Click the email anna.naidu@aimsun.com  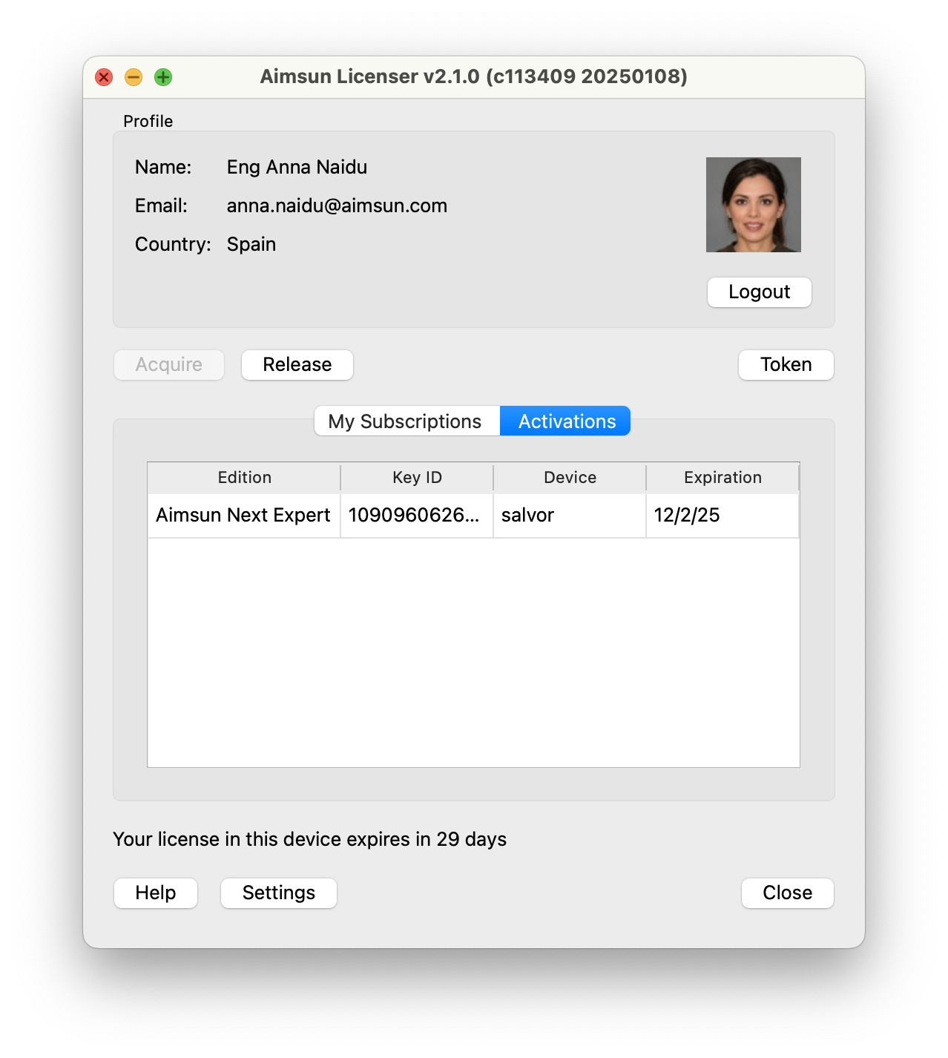click(x=337, y=206)
